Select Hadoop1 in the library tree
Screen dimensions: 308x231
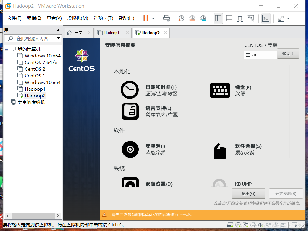[35, 89]
